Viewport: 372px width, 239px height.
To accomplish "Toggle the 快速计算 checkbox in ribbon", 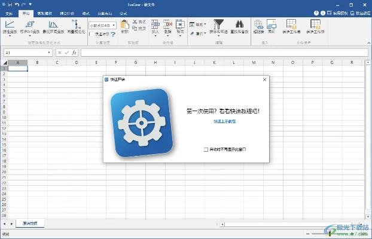I will pyautogui.click(x=92, y=34).
